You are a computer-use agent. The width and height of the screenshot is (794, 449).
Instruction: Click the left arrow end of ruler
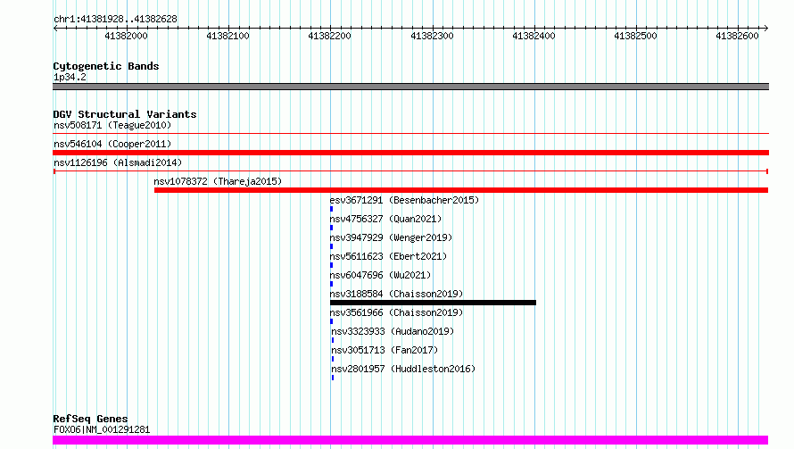(55, 28)
